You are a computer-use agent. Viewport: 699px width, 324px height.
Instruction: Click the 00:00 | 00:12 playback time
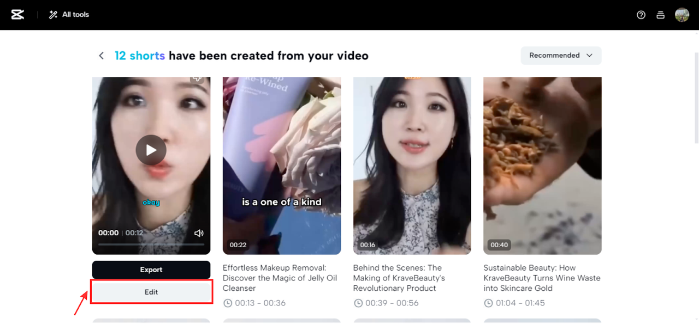(121, 233)
